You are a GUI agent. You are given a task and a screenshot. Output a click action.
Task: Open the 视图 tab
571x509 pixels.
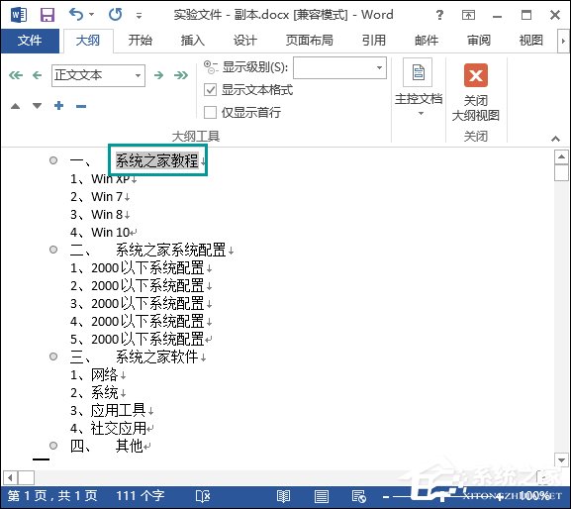pyautogui.click(x=531, y=41)
